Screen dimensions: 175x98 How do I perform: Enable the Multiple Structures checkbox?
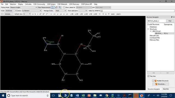(153, 81)
